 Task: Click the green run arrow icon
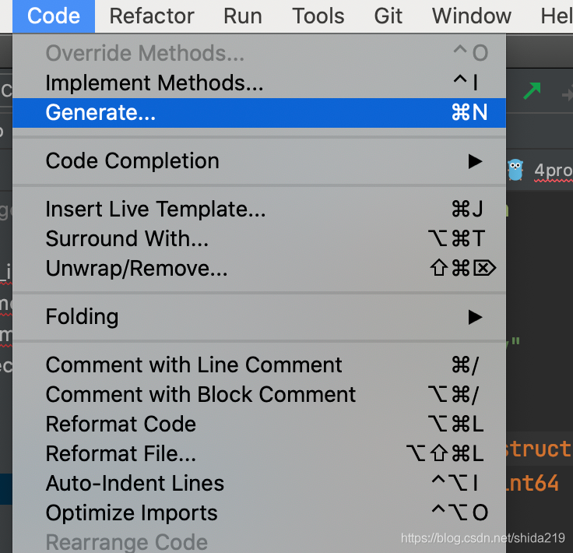click(532, 90)
